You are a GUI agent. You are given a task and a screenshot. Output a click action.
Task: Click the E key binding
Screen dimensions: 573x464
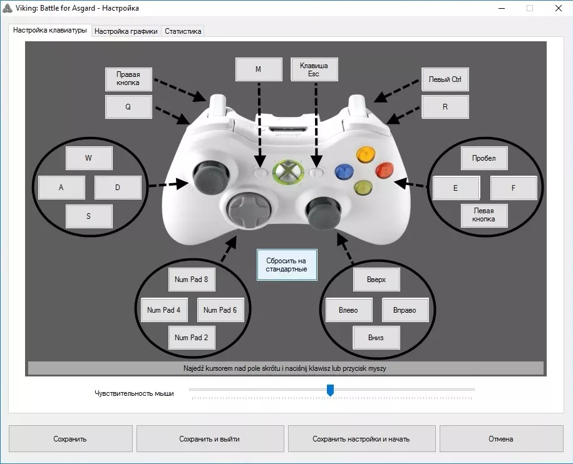pyautogui.click(x=456, y=188)
